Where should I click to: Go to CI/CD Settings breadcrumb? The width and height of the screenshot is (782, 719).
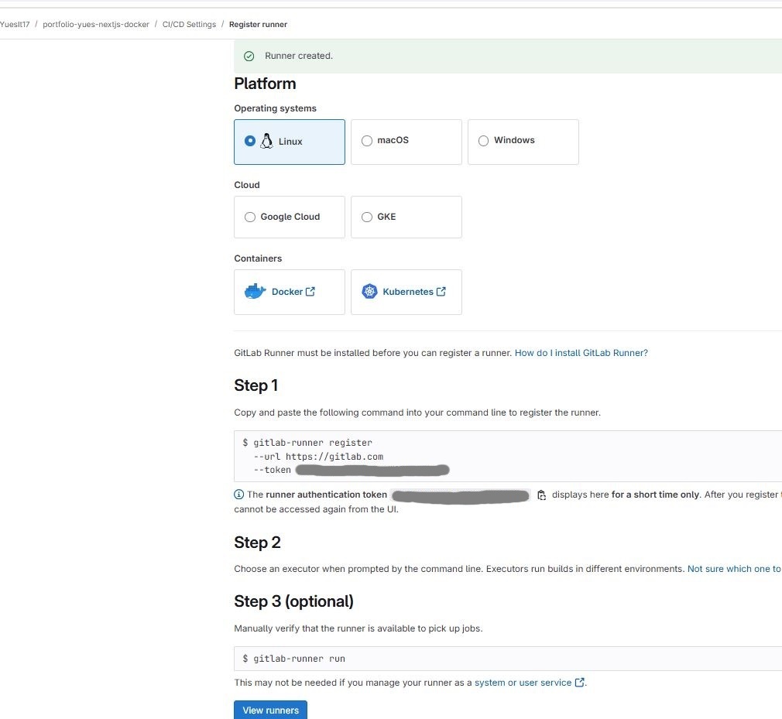[189, 25]
